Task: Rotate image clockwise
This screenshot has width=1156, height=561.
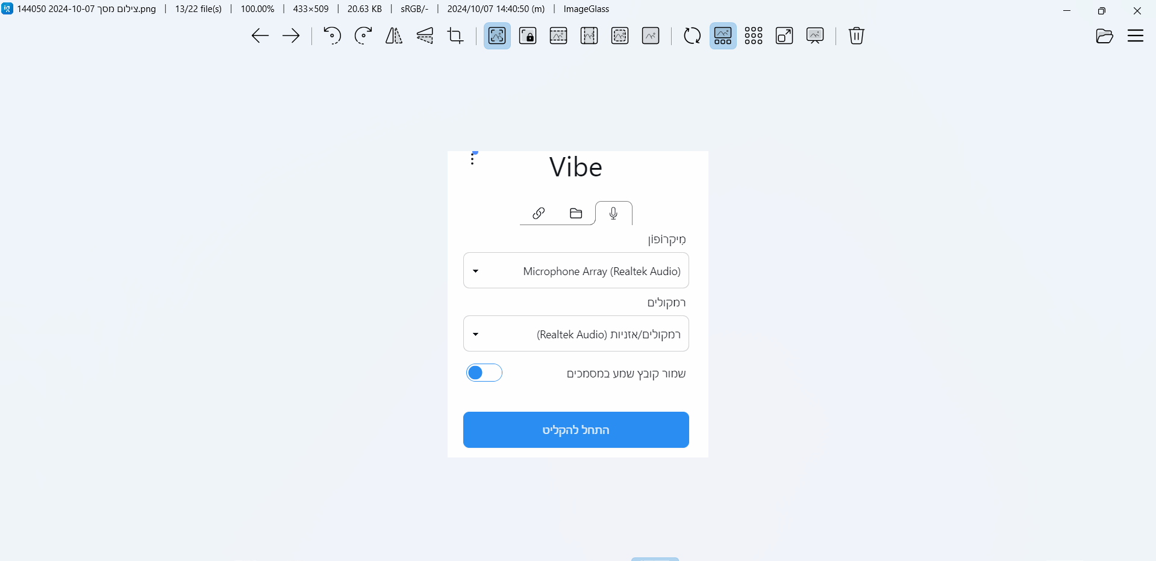Action: coord(363,36)
